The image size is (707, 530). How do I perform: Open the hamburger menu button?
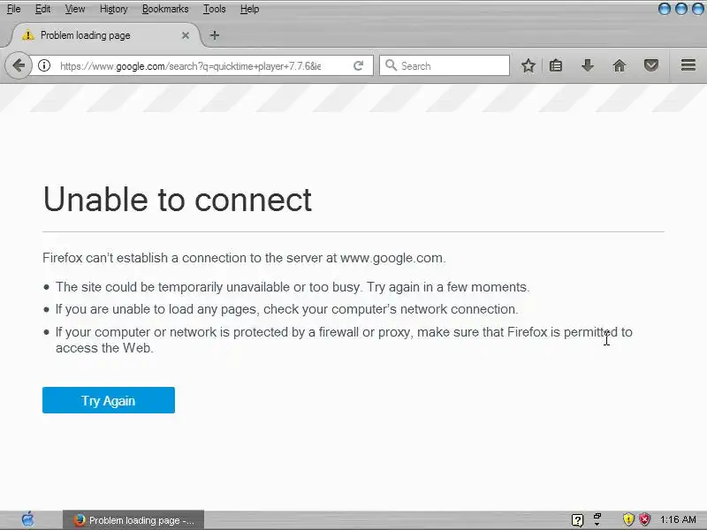[x=688, y=65]
